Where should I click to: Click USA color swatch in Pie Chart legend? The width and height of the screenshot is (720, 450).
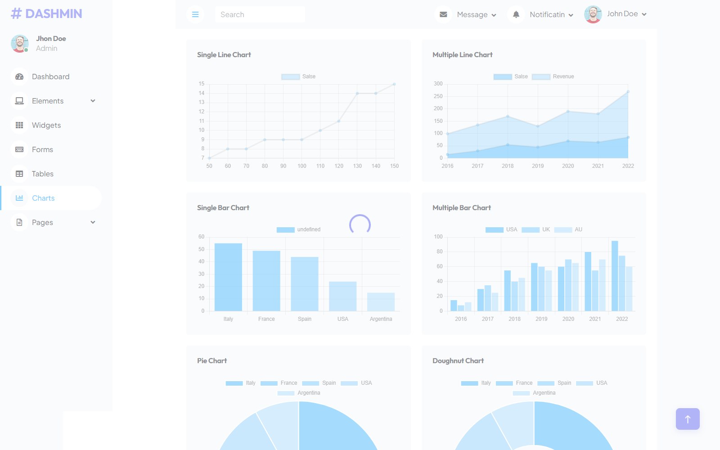pyautogui.click(x=349, y=383)
